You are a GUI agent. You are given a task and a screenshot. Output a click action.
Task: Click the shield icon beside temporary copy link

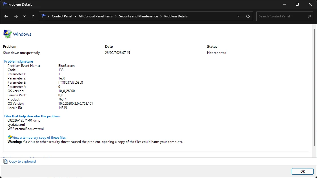coord(10,137)
